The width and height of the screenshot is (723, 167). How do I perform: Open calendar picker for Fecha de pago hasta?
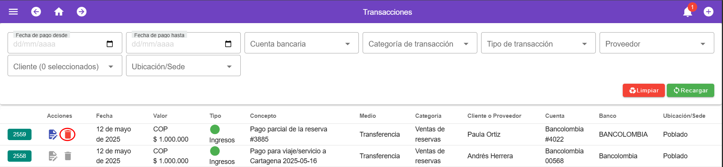point(228,44)
